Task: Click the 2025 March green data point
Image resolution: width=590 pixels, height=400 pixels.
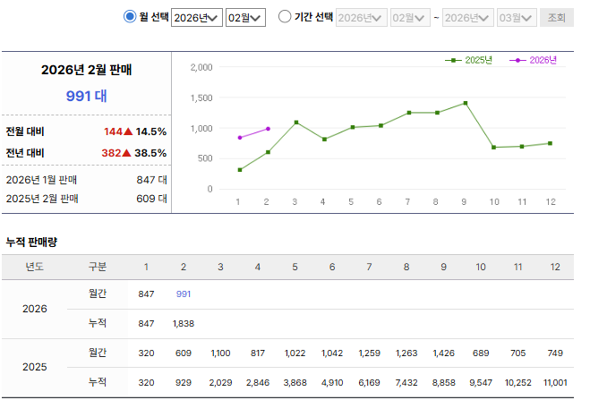Action: 296,123
